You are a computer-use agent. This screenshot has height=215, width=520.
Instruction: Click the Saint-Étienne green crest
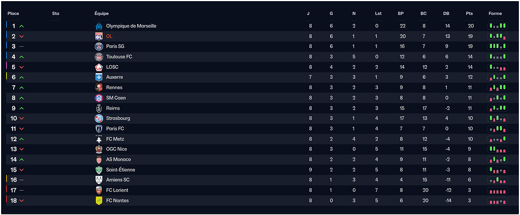[99, 170]
